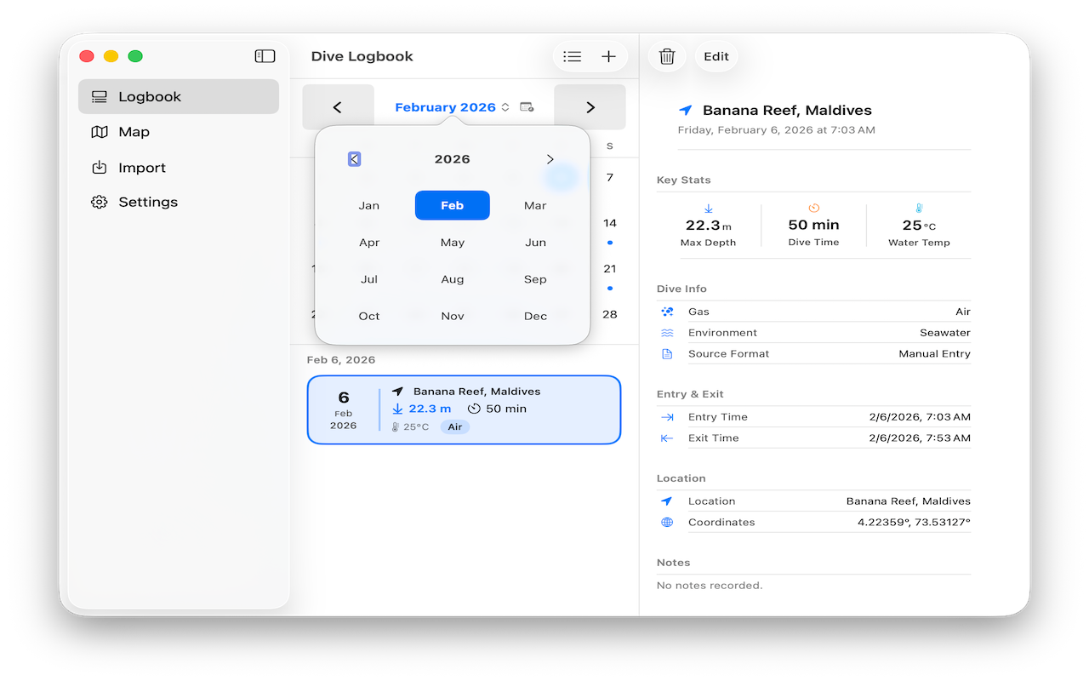
Task: Click the Exit Time arrow icon
Action: point(667,438)
